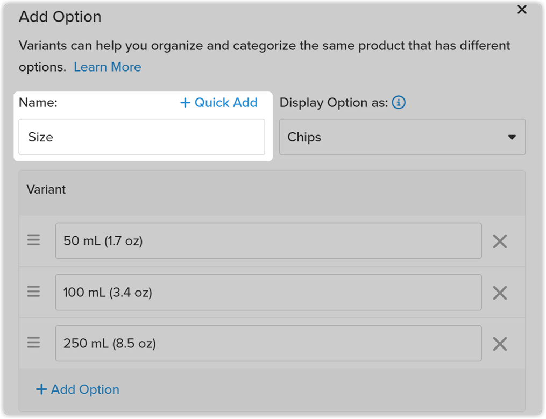
Task: Remove the 250 mL (8.5 oz) variant
Action: (x=500, y=344)
